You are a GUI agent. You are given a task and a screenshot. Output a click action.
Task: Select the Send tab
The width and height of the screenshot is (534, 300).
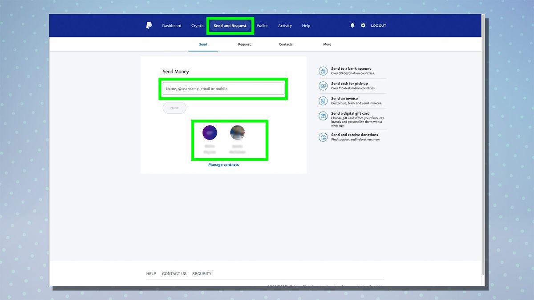(203, 44)
